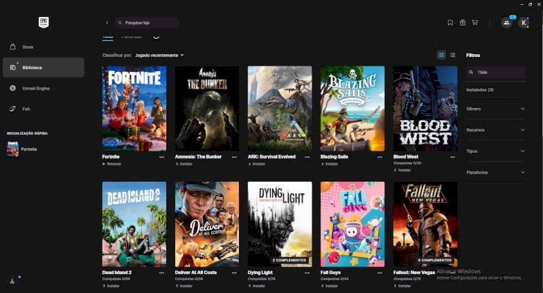Viewport: 543px width, 293px height.
Task: Open the Dead Island 2 cover
Action: 134,224
